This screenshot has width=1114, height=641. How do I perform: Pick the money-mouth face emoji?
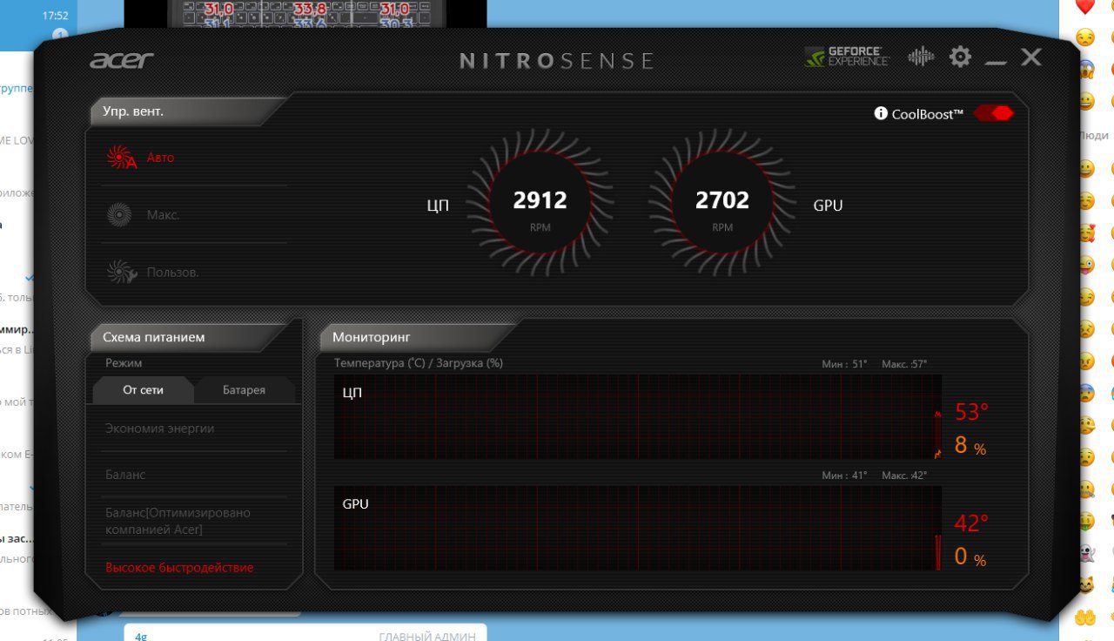pos(1085,521)
